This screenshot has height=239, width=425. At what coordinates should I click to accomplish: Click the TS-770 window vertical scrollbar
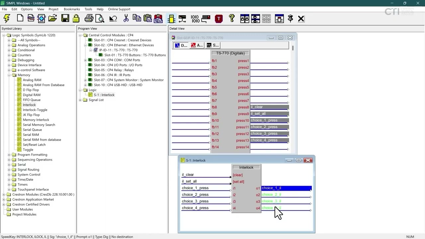tap(293, 48)
